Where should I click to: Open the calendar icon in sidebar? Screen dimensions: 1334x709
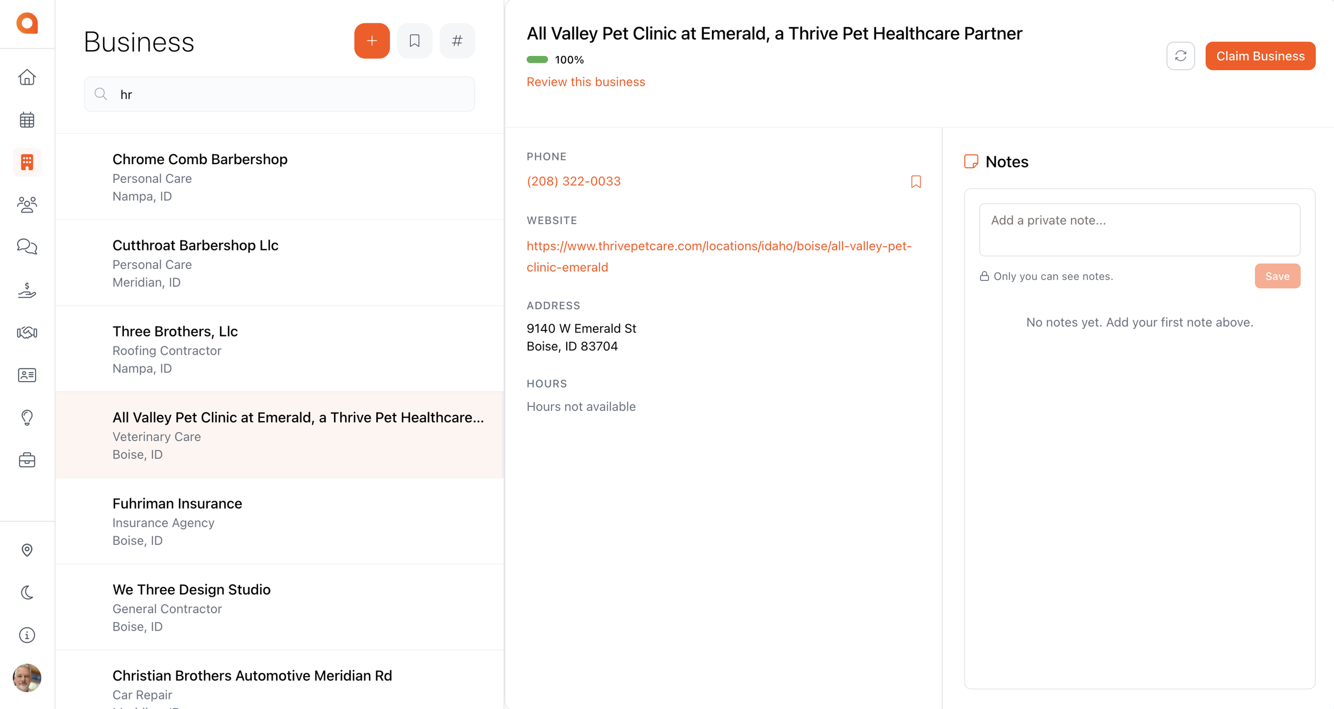click(x=27, y=120)
